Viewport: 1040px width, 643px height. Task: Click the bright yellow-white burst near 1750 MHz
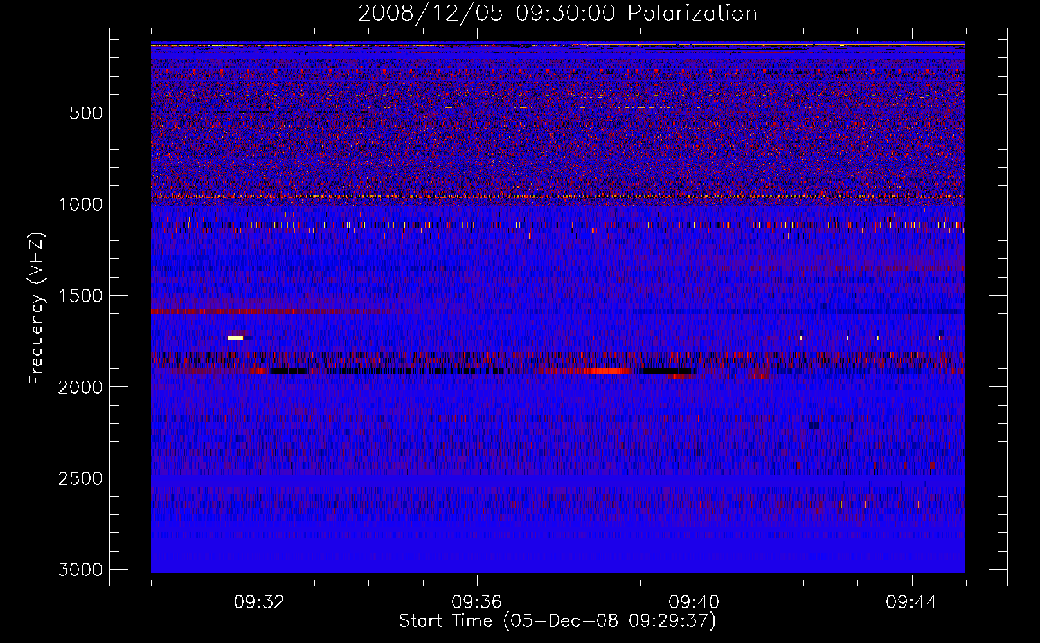click(235, 338)
